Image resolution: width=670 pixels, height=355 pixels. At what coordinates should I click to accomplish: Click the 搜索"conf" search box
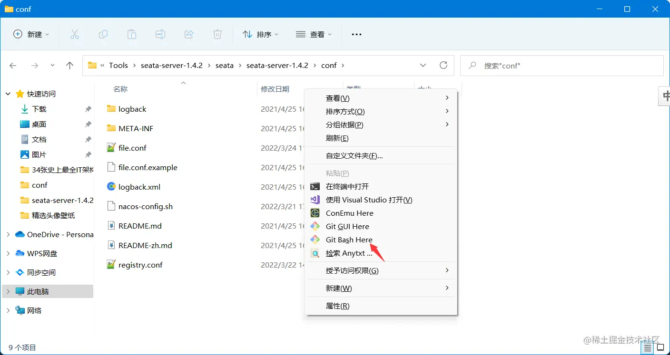pos(562,66)
